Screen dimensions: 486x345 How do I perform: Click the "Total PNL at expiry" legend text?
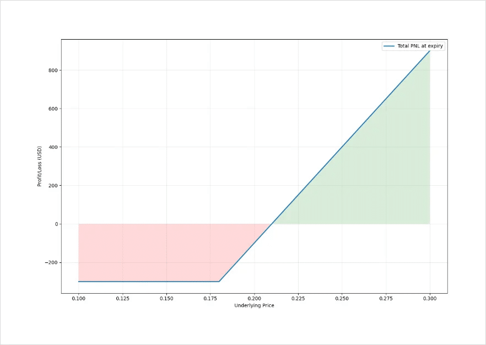point(420,46)
